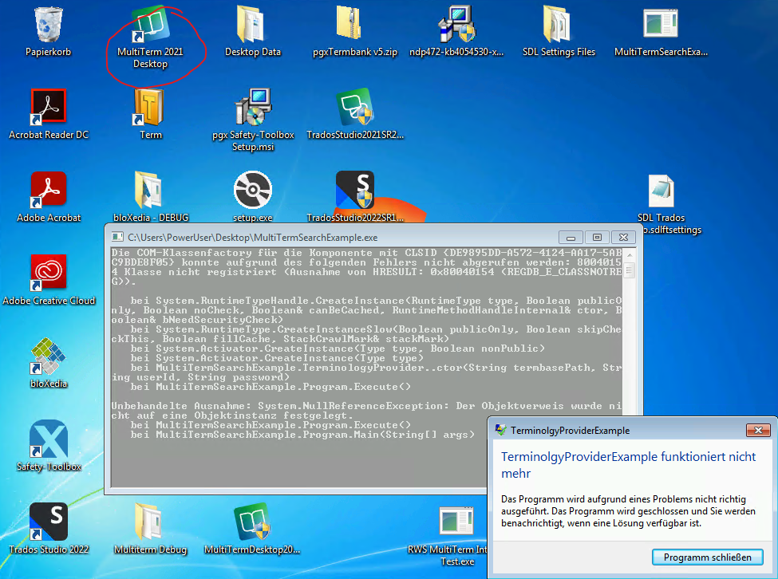Select TradosStudio2022SR1 installer icon
Screen dimensions: 778x579
pos(353,191)
